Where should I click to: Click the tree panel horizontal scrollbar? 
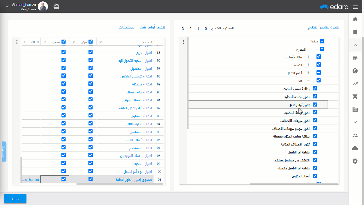click(294, 184)
